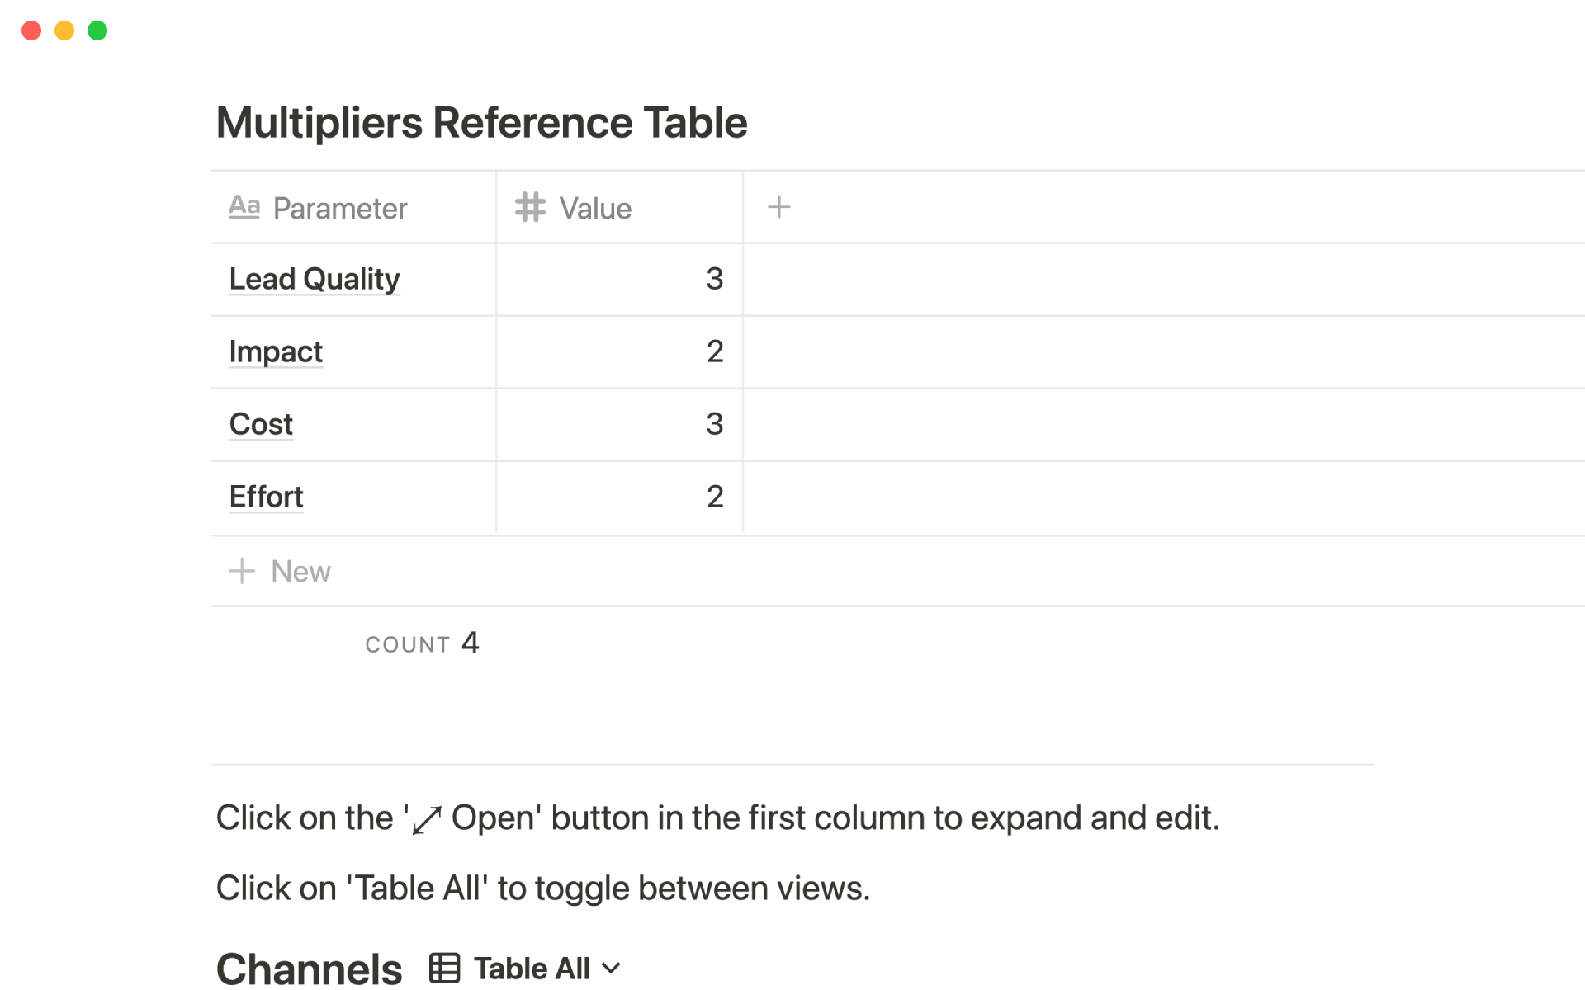Click the plus icon to add column

[778, 207]
